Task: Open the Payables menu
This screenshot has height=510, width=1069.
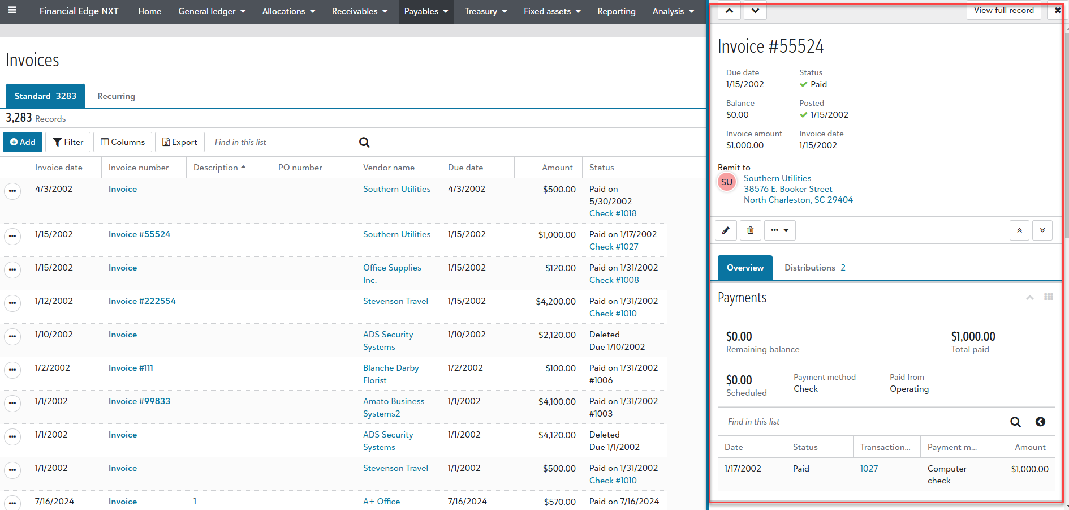Action: 426,11
